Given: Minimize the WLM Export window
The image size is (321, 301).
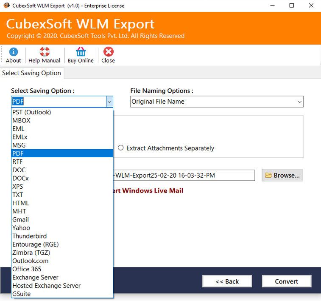Looking at the screenshot, I should [272, 6].
